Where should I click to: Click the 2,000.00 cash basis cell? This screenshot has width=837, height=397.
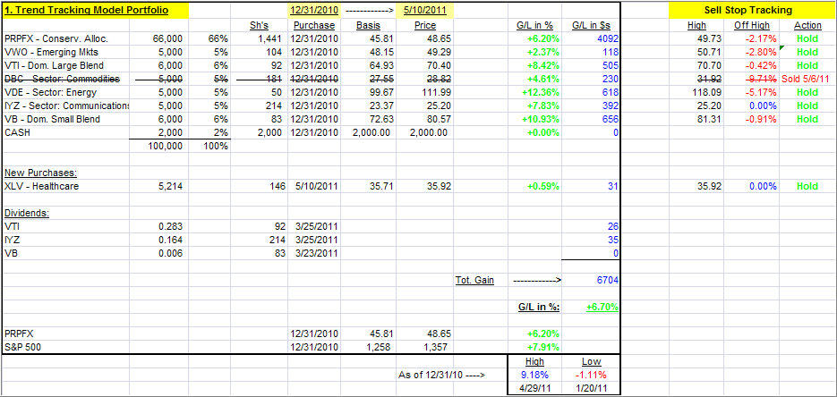click(367, 132)
